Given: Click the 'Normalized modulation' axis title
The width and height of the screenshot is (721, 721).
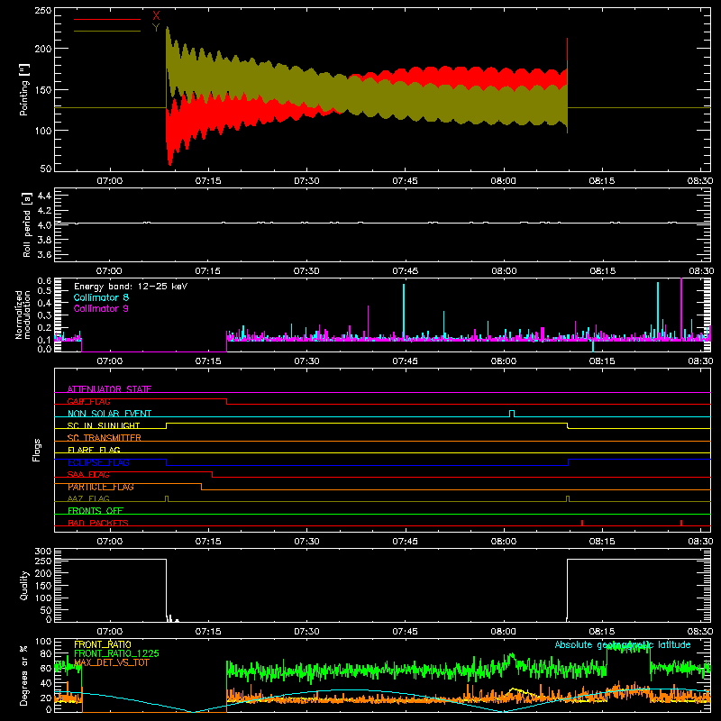Looking at the screenshot, I should coord(22,315).
